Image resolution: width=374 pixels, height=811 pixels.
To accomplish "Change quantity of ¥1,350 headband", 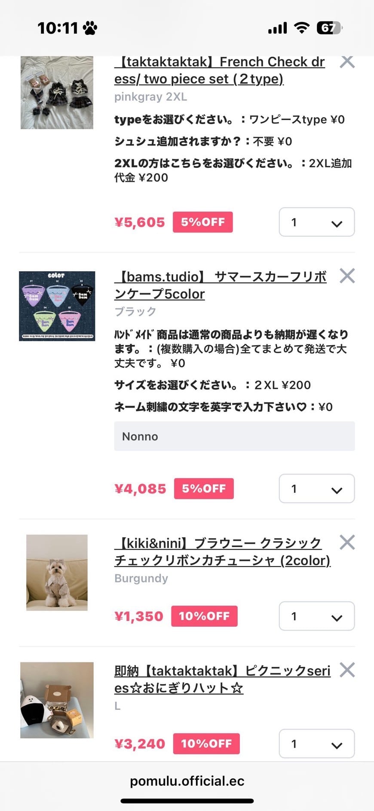I will 317,616.
